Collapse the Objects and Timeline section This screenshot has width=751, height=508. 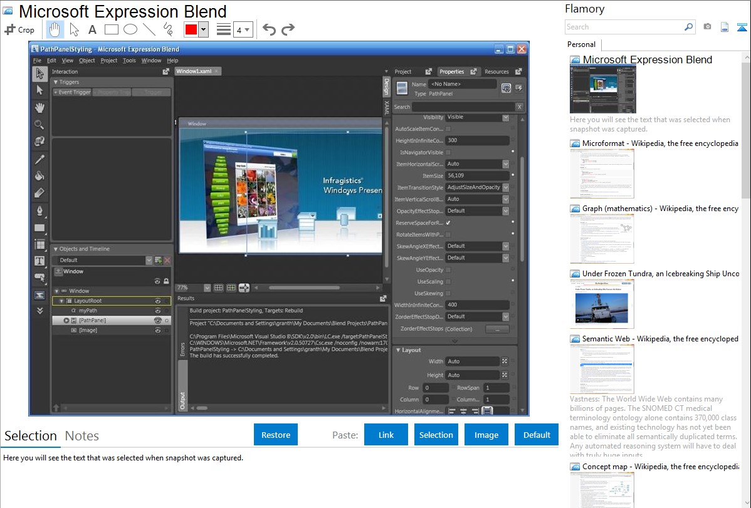(x=56, y=249)
